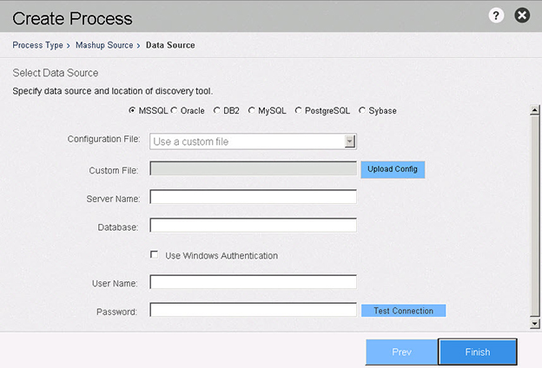Focus the Database text field
Screen dimensions: 542x368
pyautogui.click(x=253, y=226)
